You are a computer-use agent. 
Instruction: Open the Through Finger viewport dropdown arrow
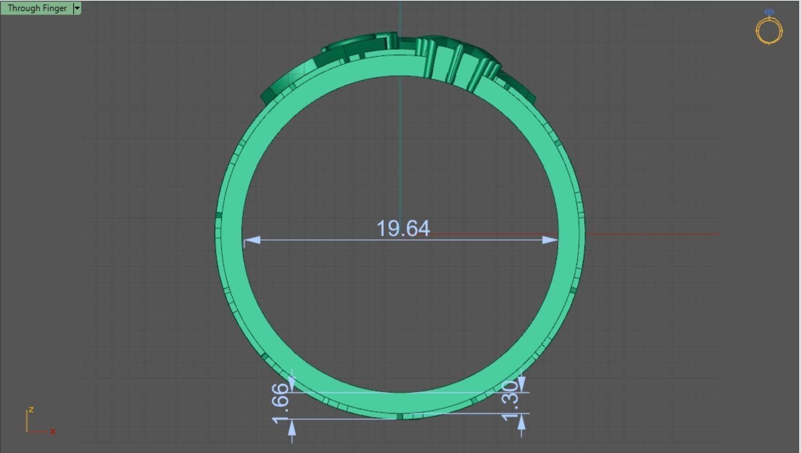coord(77,8)
